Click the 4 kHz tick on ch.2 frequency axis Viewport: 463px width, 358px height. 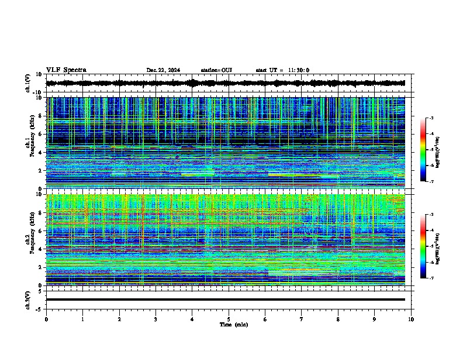40,249
